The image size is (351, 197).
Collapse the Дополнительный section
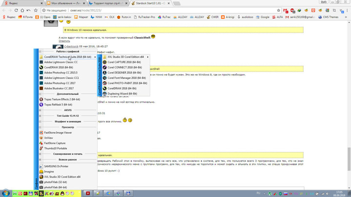point(40,94)
